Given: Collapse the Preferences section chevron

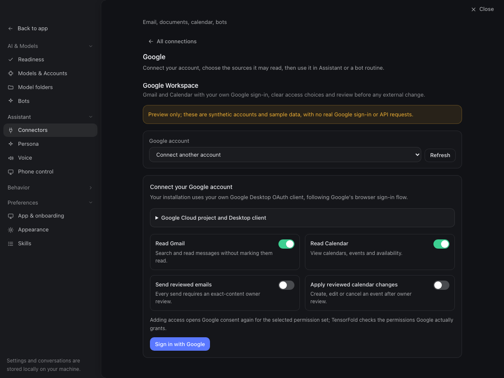Looking at the screenshot, I should [91, 202].
